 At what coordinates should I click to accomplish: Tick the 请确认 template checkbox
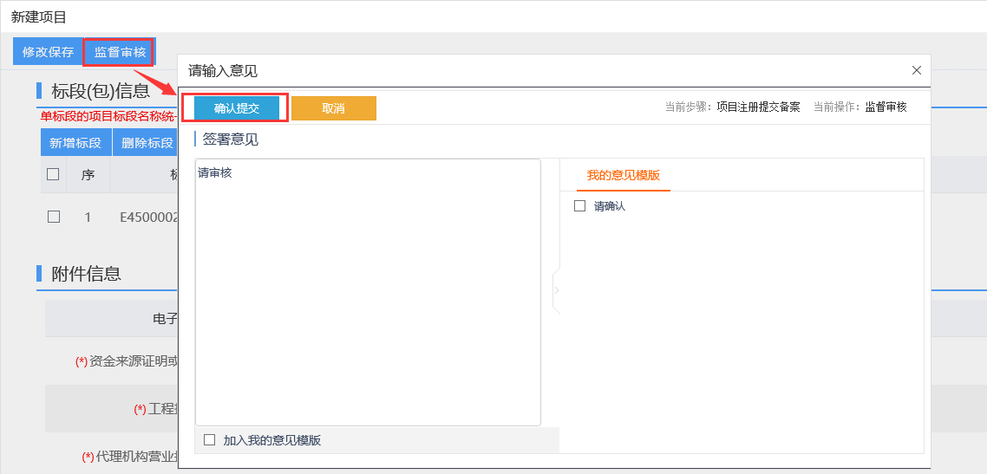(x=580, y=206)
